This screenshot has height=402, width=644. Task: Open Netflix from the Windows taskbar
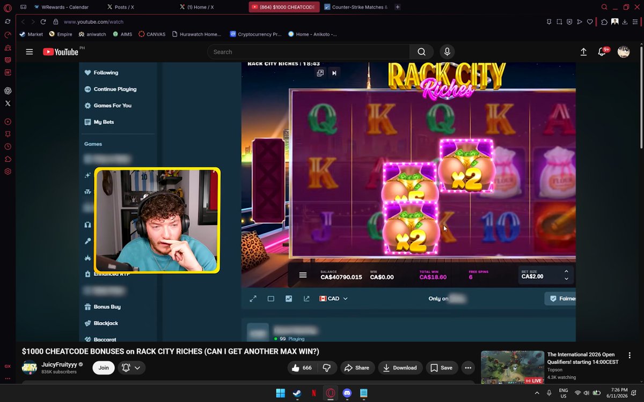[x=313, y=393]
